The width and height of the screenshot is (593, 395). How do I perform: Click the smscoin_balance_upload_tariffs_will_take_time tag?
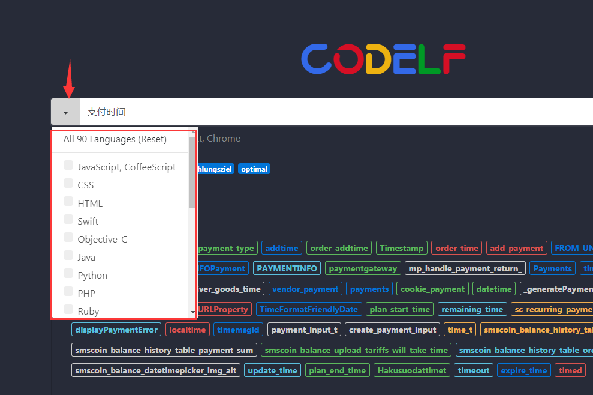pos(356,351)
